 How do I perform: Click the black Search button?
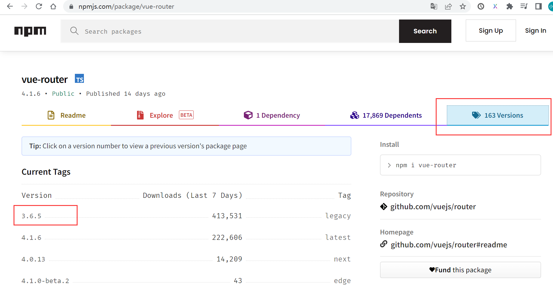click(425, 31)
